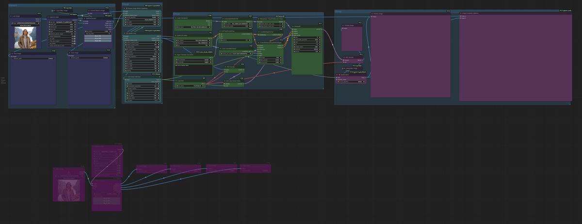Screen dimensions: 582x224
Task: Collapse the Load Image node via its title dot
Action: pos(11,16)
